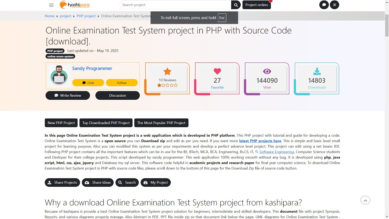
Task: Click the download arrow icon
Action: click(x=317, y=71)
